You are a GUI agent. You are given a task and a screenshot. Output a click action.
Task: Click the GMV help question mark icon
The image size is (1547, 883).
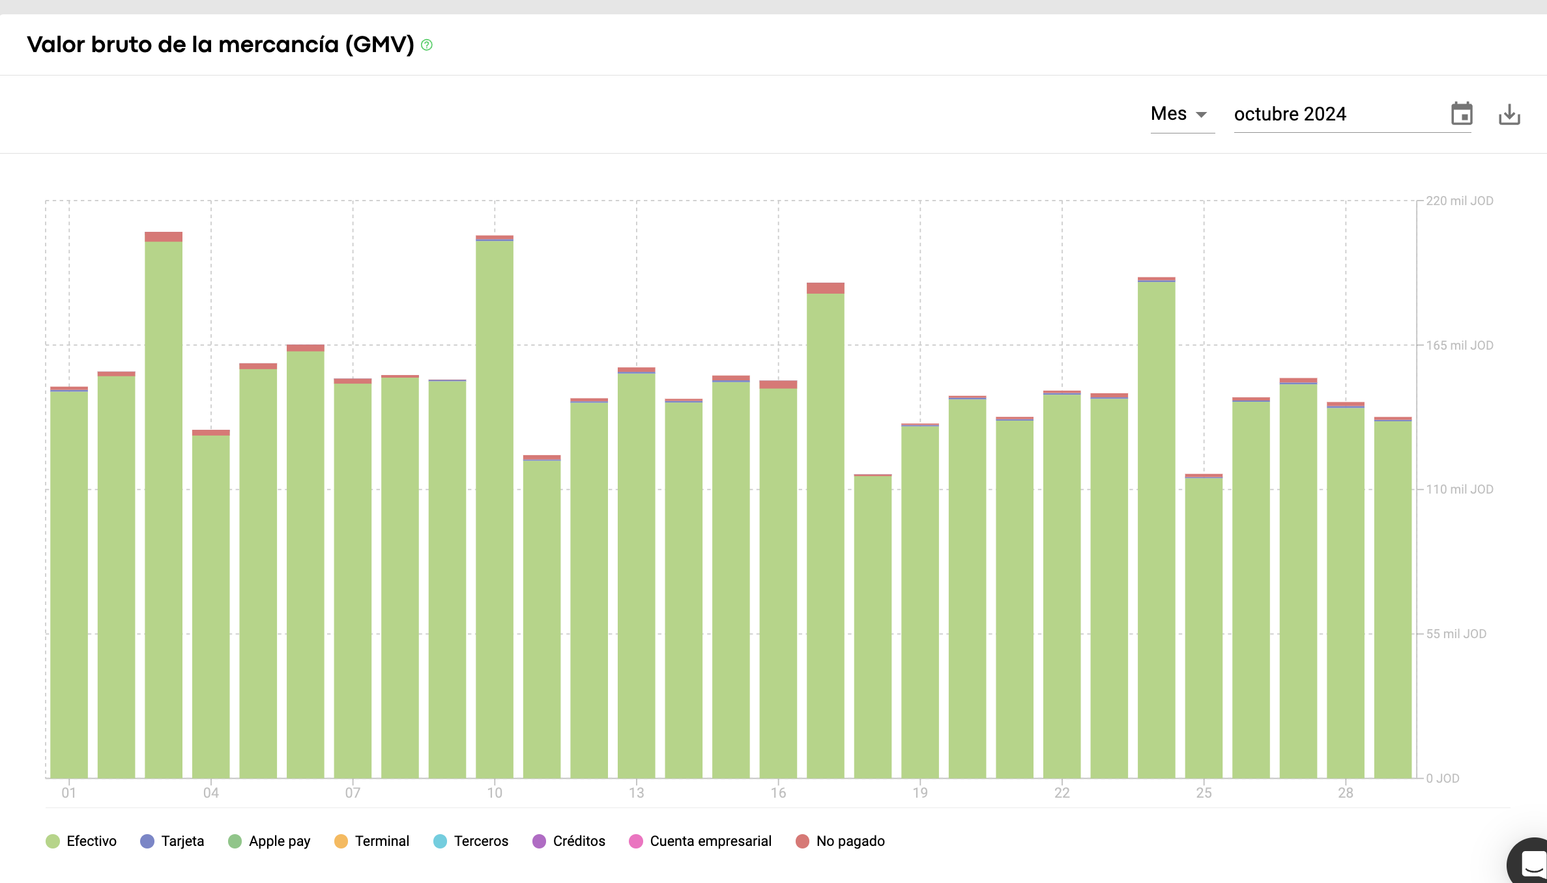tap(427, 45)
